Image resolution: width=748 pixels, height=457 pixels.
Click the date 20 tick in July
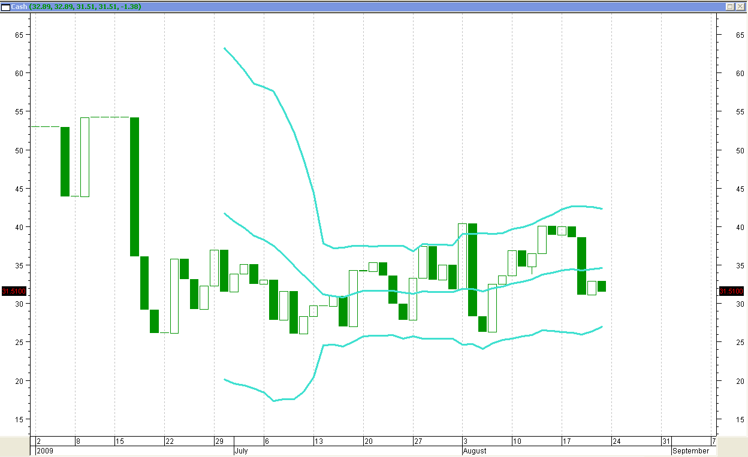pos(368,441)
